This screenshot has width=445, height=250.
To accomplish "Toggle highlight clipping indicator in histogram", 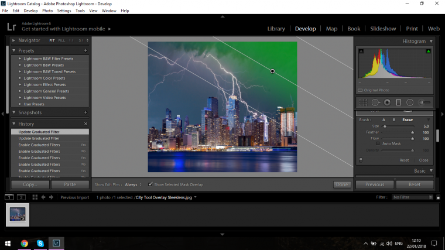I will coord(428,51).
